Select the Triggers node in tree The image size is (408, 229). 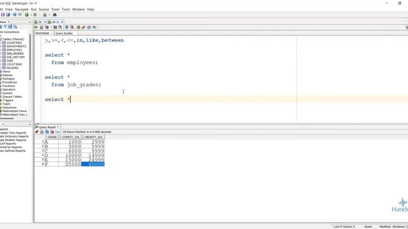[x=8, y=101]
